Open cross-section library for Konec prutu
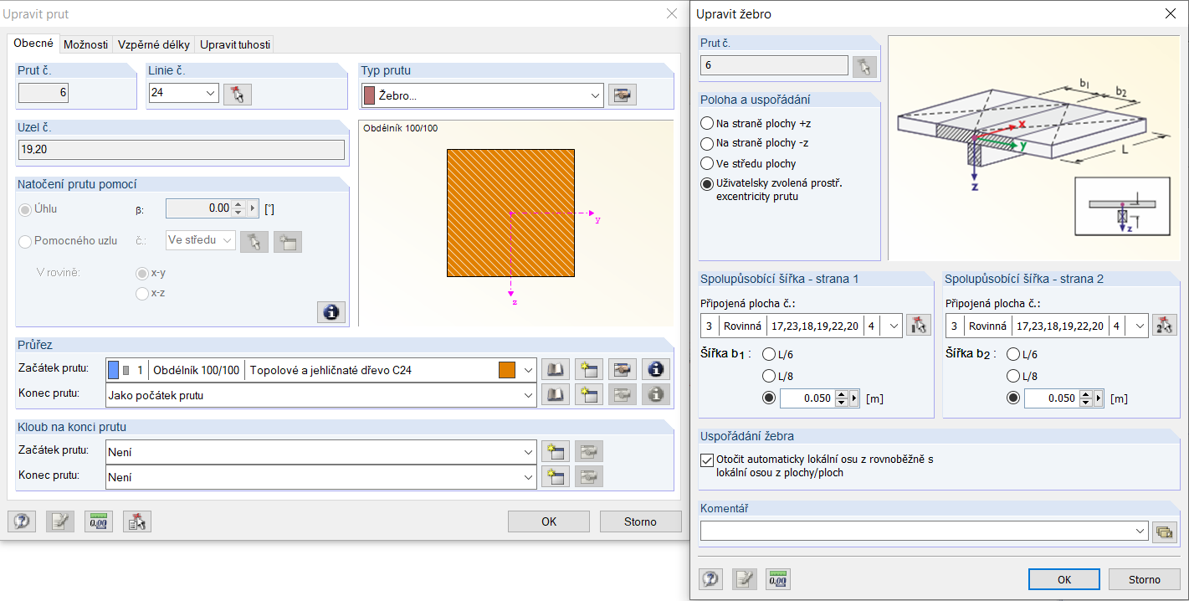This screenshot has width=1189, height=601. point(556,395)
